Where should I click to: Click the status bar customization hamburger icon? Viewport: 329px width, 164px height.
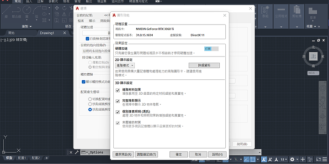(x=324, y=159)
